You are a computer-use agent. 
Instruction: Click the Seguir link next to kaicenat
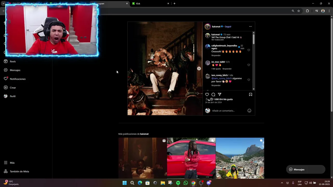(228, 26)
